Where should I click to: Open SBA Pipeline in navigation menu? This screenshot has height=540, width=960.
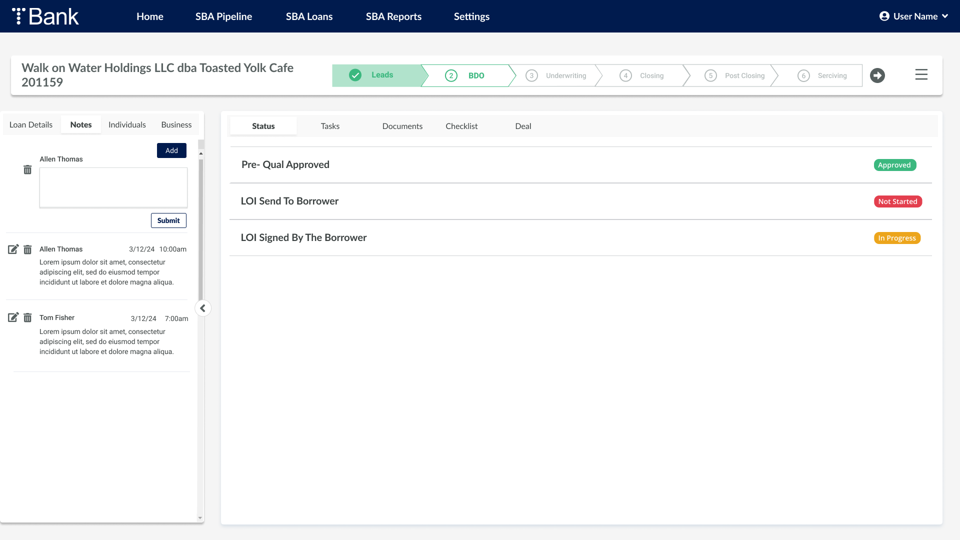223,16
